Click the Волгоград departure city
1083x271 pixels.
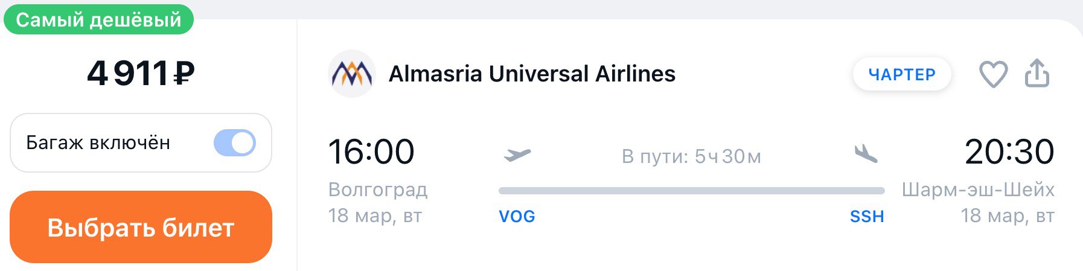378,190
